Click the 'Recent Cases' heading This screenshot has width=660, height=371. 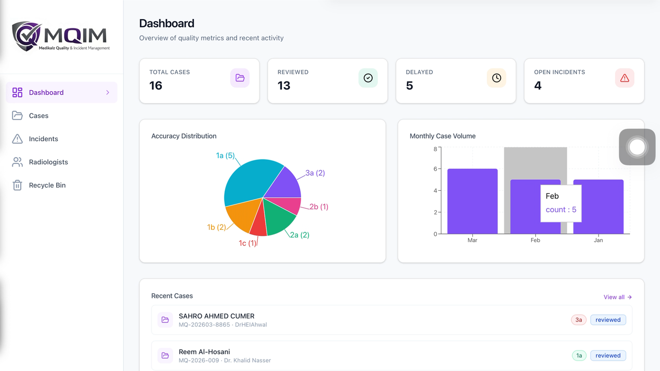point(172,296)
